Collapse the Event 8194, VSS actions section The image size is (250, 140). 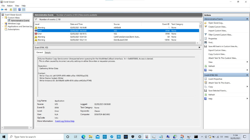click(247, 75)
